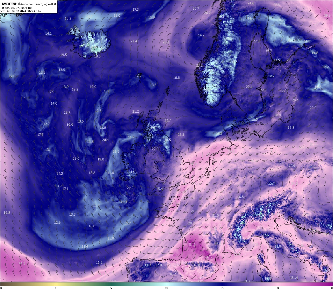Click the map value 12.3
The image size is (333, 290).
coord(42,73)
